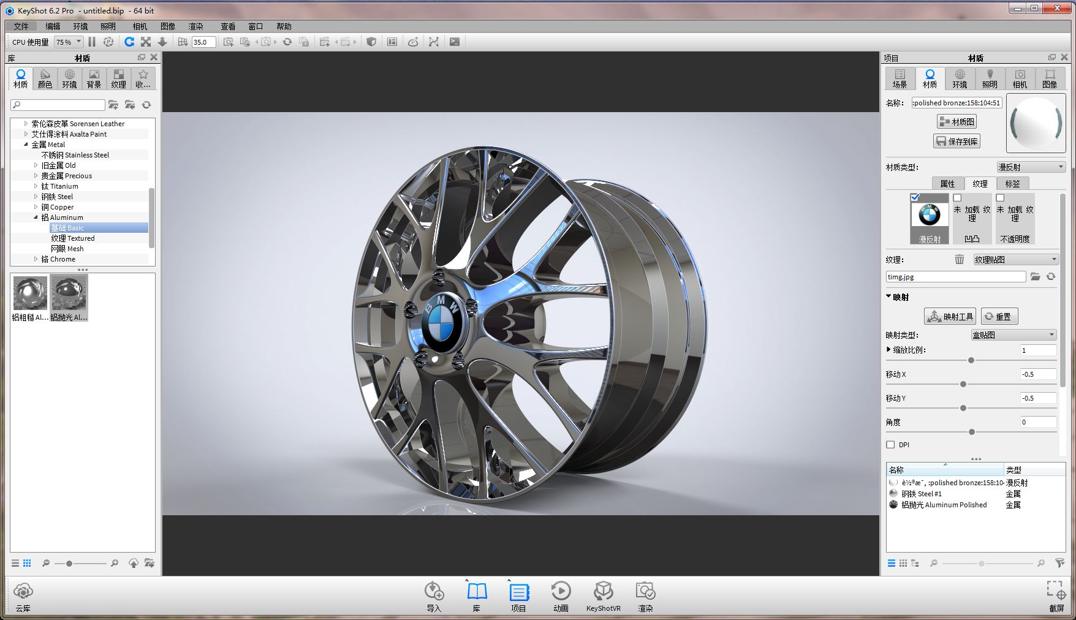Enable the 凹凸 bump texture checkbox

(957, 198)
